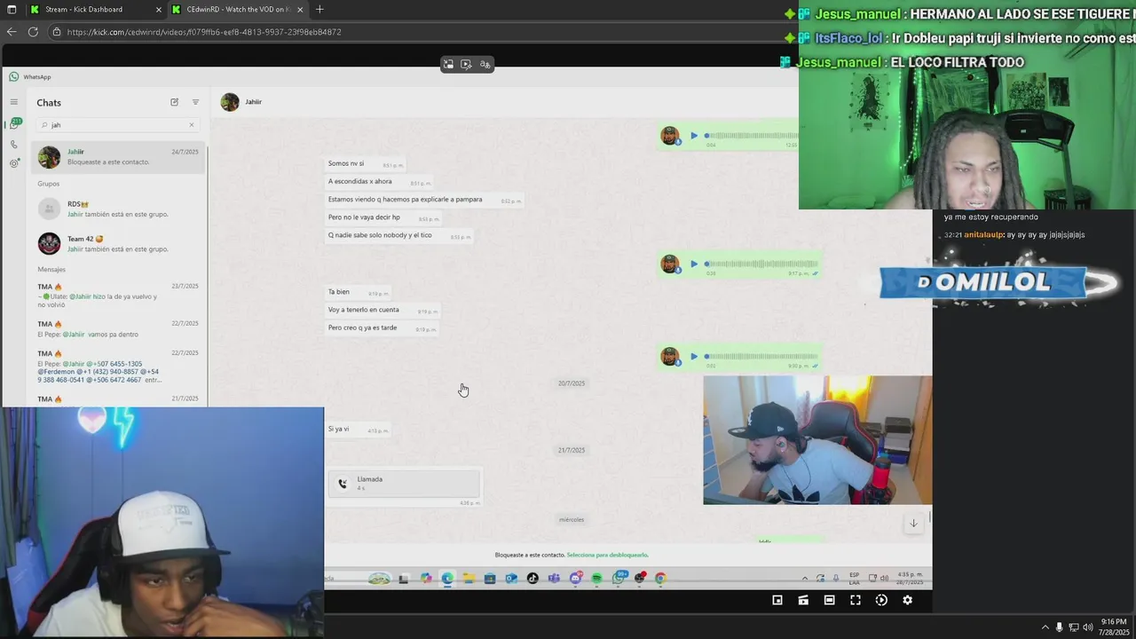Click Edge icon in streamed taskbar
The height and width of the screenshot is (639, 1136).
[447, 578]
